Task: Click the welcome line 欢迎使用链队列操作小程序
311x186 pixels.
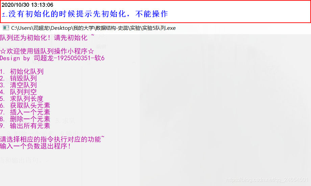Action: (47, 51)
